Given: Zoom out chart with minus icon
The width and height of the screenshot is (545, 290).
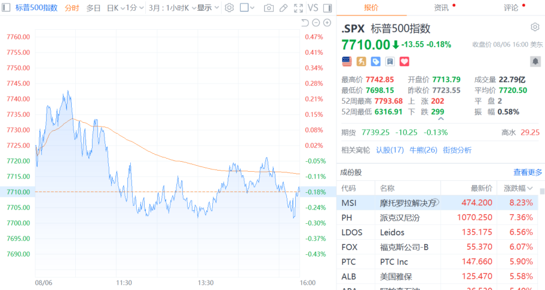Looking at the screenshot, I should click(x=316, y=23).
